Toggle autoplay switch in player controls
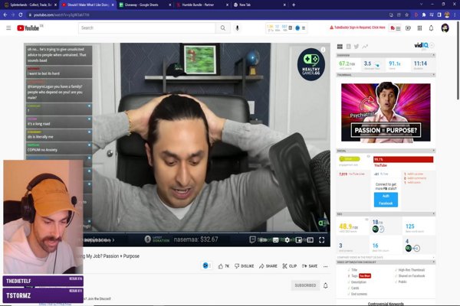Screen dimensions: 460x306 263,239
